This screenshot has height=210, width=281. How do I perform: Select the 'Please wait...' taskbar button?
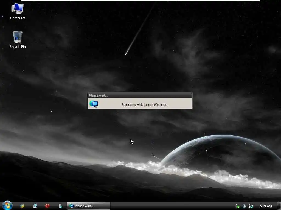pyautogui.click(x=89, y=206)
